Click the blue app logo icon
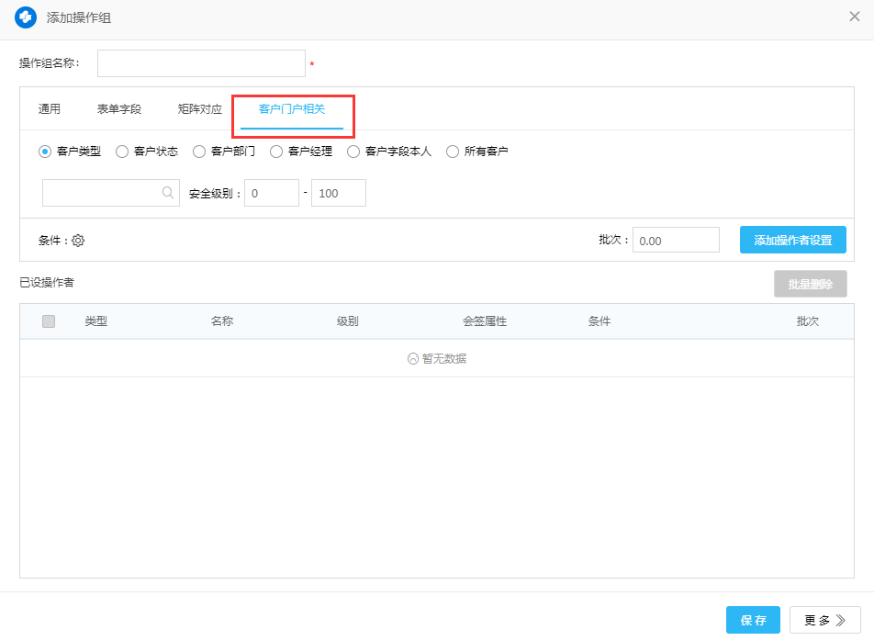Image resolution: width=874 pixels, height=641 pixels. pos(25,17)
